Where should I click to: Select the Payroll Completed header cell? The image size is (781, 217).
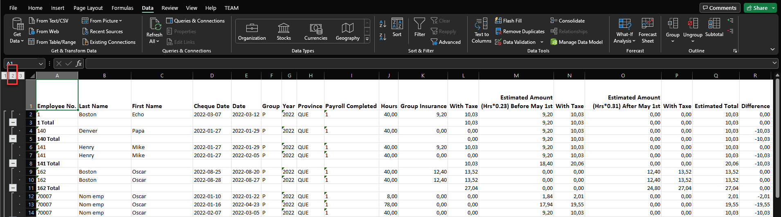351,95
